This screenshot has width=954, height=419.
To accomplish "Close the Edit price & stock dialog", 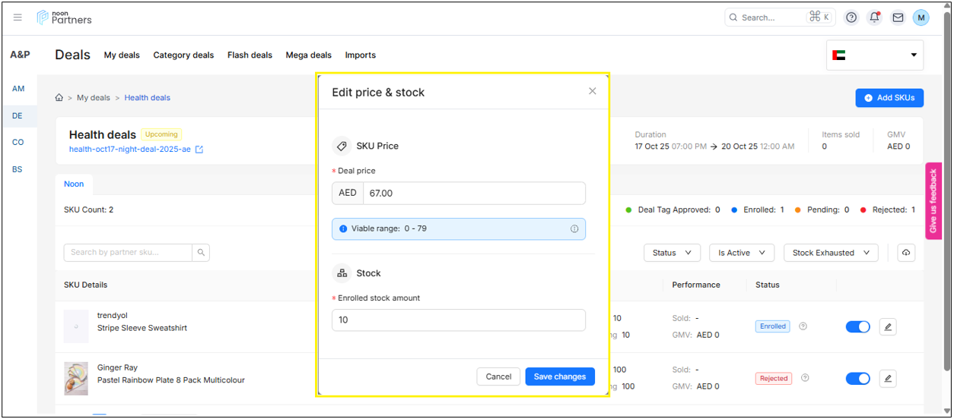I will (x=593, y=91).
